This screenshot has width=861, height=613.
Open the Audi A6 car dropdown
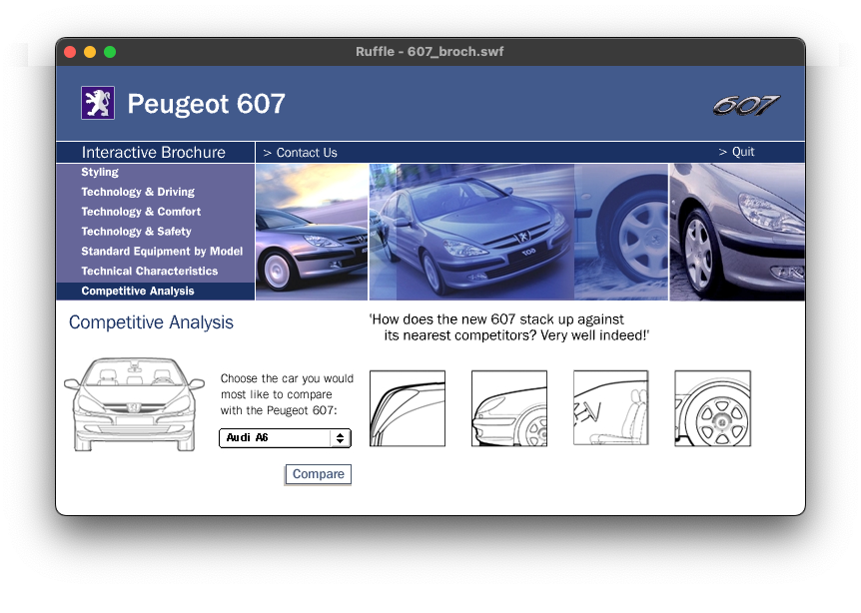[285, 438]
